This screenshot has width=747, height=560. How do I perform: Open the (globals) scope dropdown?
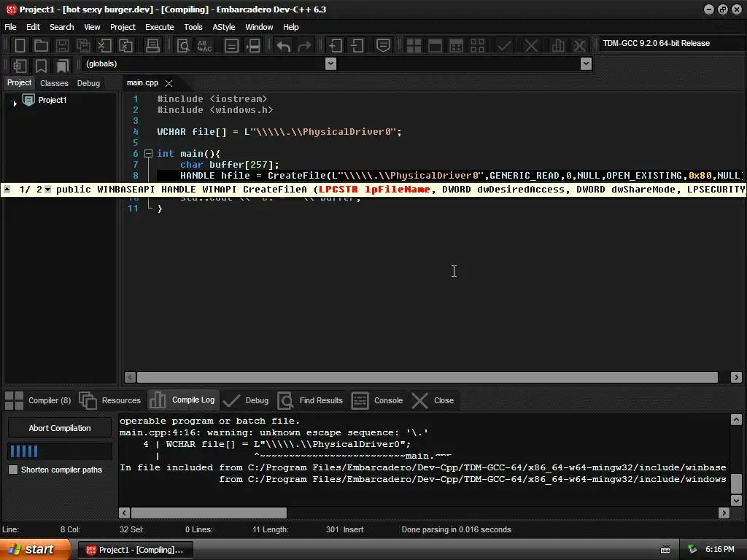coord(330,64)
